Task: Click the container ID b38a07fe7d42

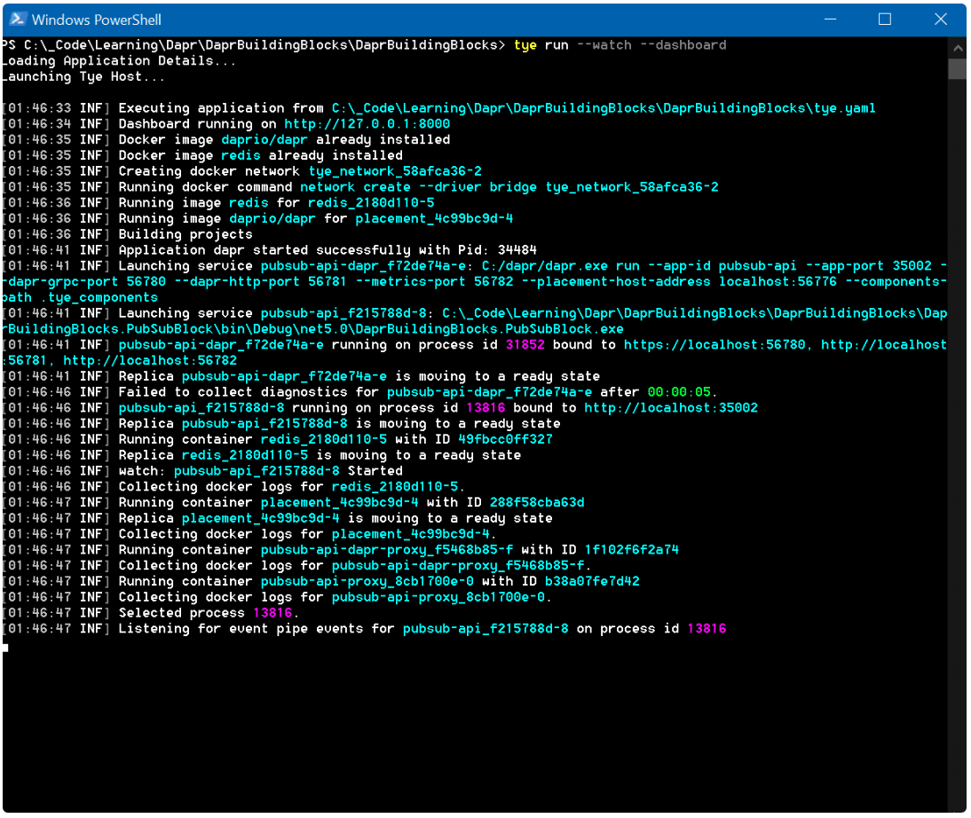Action: click(592, 581)
